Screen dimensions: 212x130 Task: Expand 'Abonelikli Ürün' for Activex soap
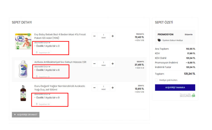pyautogui.click(x=42, y=67)
